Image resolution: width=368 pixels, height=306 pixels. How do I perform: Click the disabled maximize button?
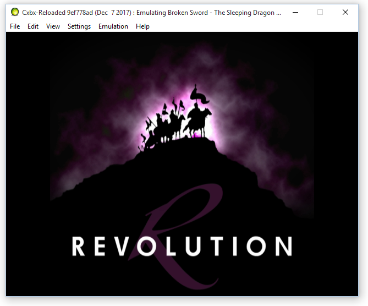click(x=320, y=12)
